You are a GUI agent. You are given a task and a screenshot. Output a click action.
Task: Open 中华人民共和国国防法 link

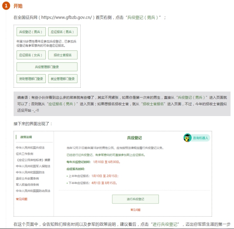pyautogui.click(x=30, y=172)
